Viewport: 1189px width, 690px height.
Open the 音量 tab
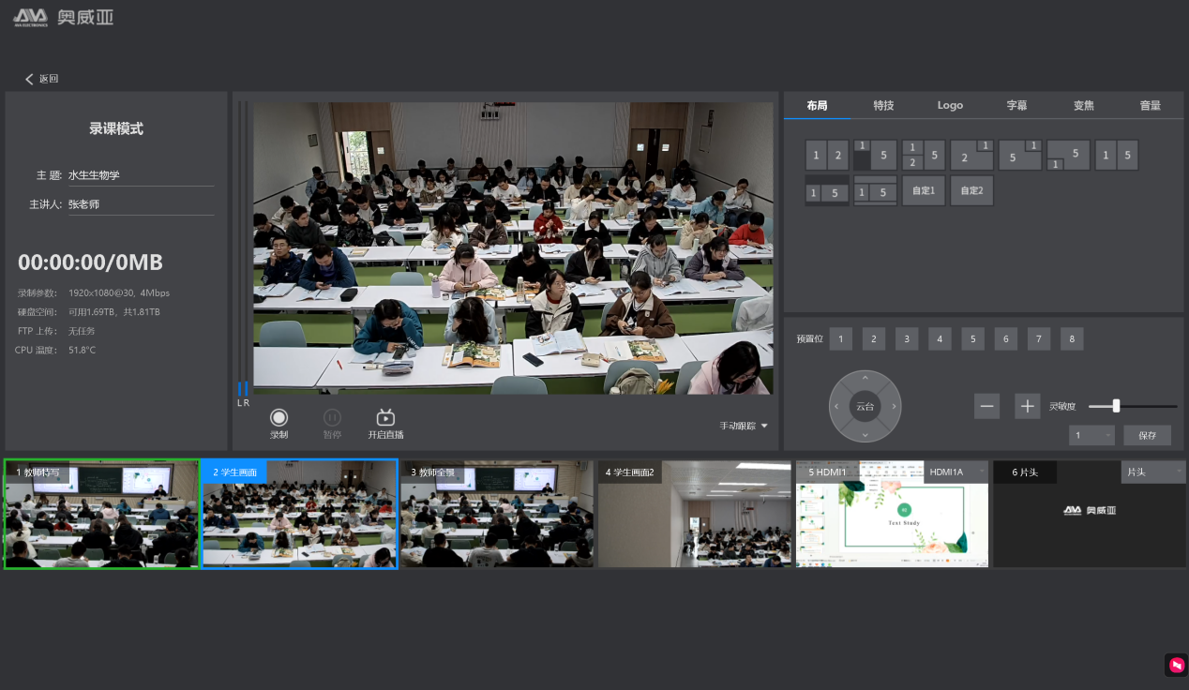click(1150, 106)
